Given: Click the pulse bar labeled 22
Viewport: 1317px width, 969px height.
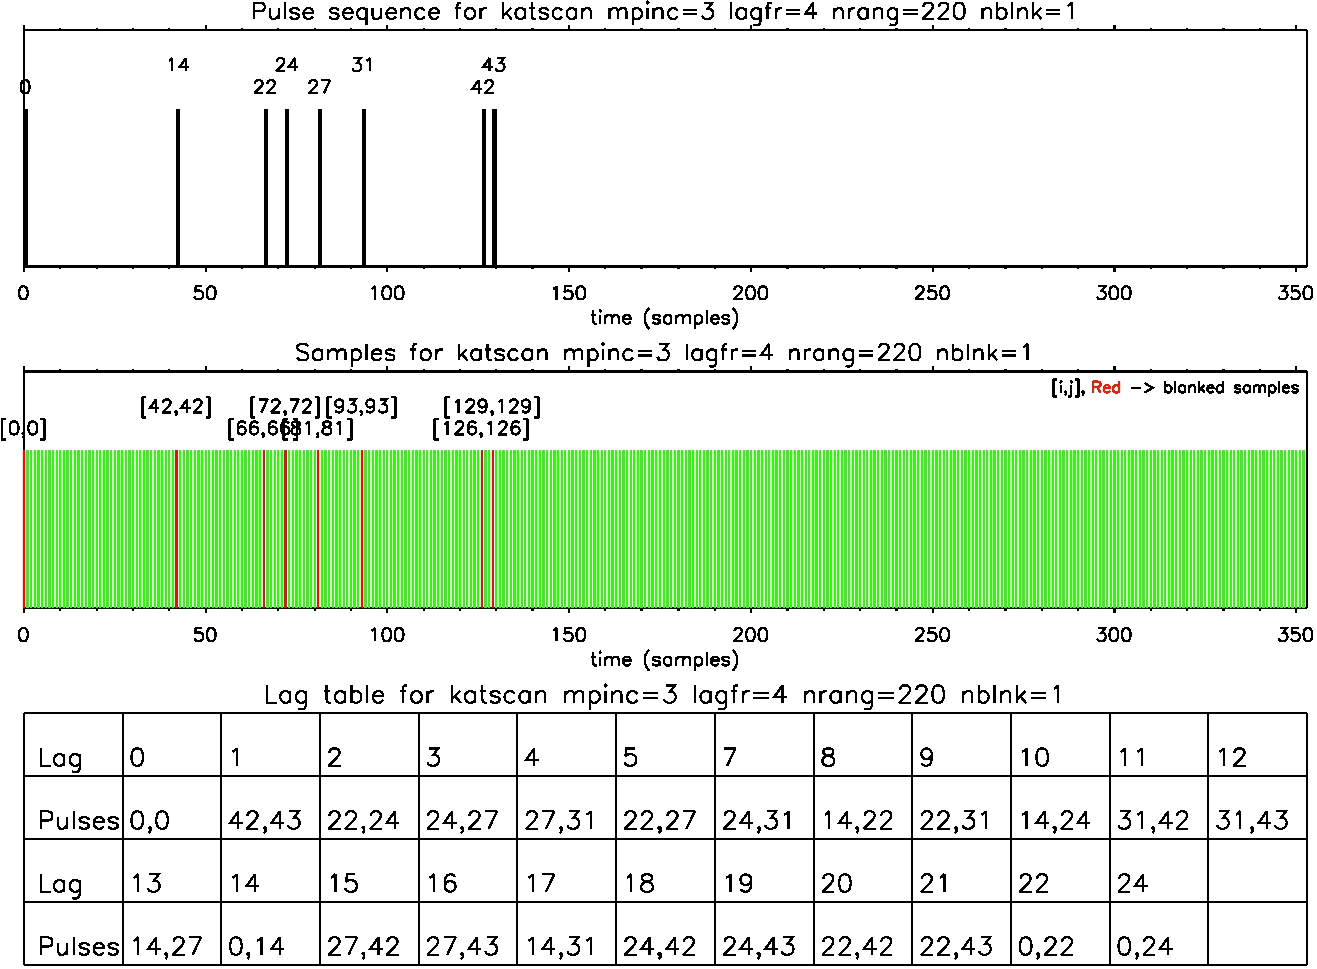Looking at the screenshot, I should [266, 188].
